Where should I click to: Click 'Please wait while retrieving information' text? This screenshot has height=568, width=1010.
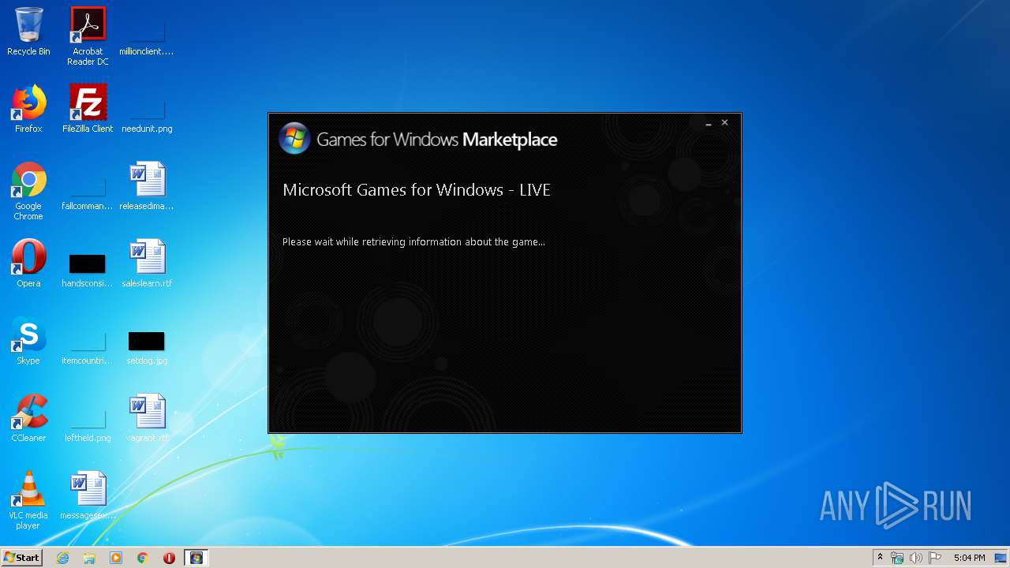tap(413, 242)
